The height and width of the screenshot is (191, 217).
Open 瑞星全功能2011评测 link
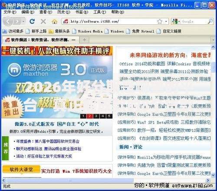(x=139, y=72)
